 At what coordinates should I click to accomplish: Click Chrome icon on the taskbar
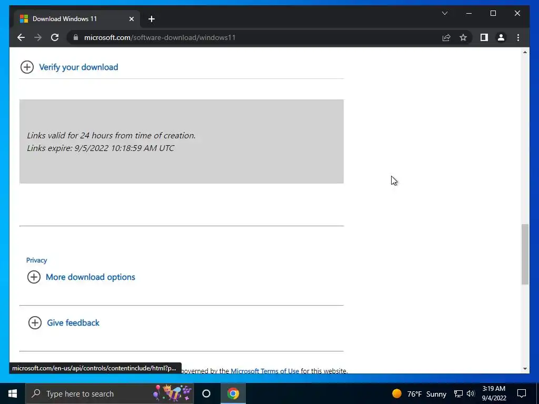[x=233, y=393]
